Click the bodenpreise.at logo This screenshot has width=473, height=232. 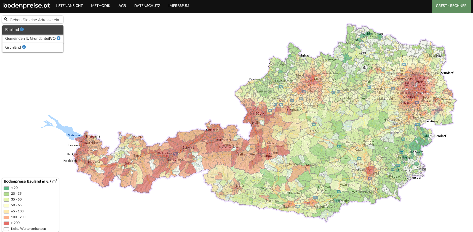pos(26,6)
